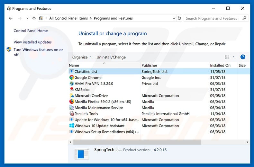Click the scrollbar left arrow
Image resolution: width=254 pixels, height=167 pixels.
tap(71, 142)
